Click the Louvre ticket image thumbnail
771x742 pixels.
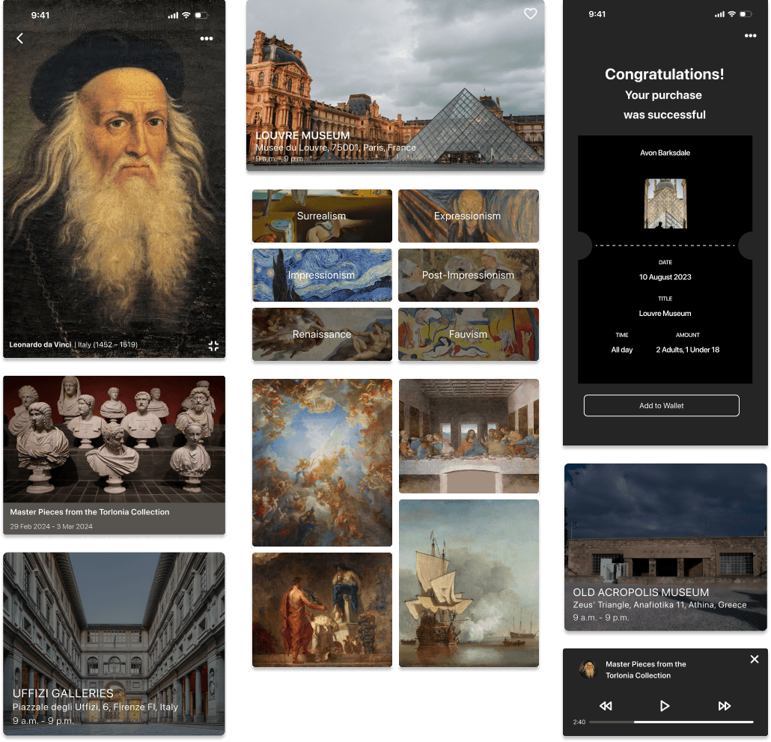(665, 204)
